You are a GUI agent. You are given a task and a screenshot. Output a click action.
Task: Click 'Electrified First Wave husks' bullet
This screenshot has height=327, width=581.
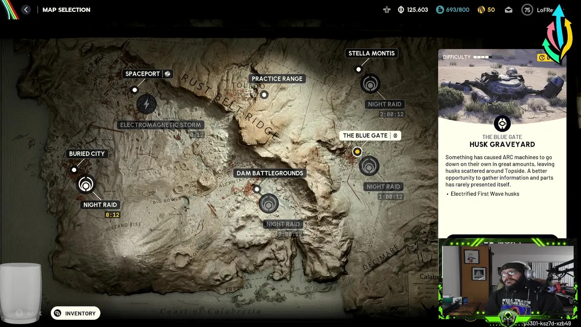click(485, 194)
